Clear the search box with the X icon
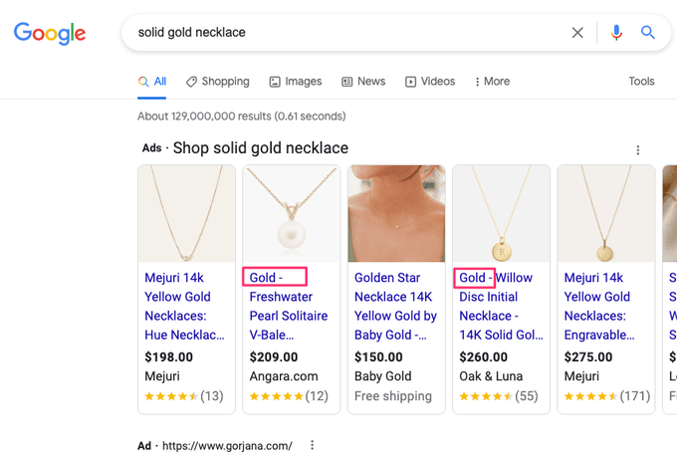Screen dimensions: 677x460 coord(577,33)
